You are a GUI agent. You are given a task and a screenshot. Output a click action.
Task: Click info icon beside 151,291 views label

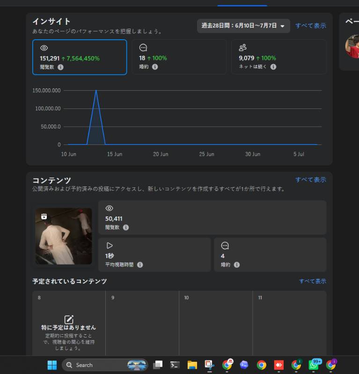click(61, 67)
